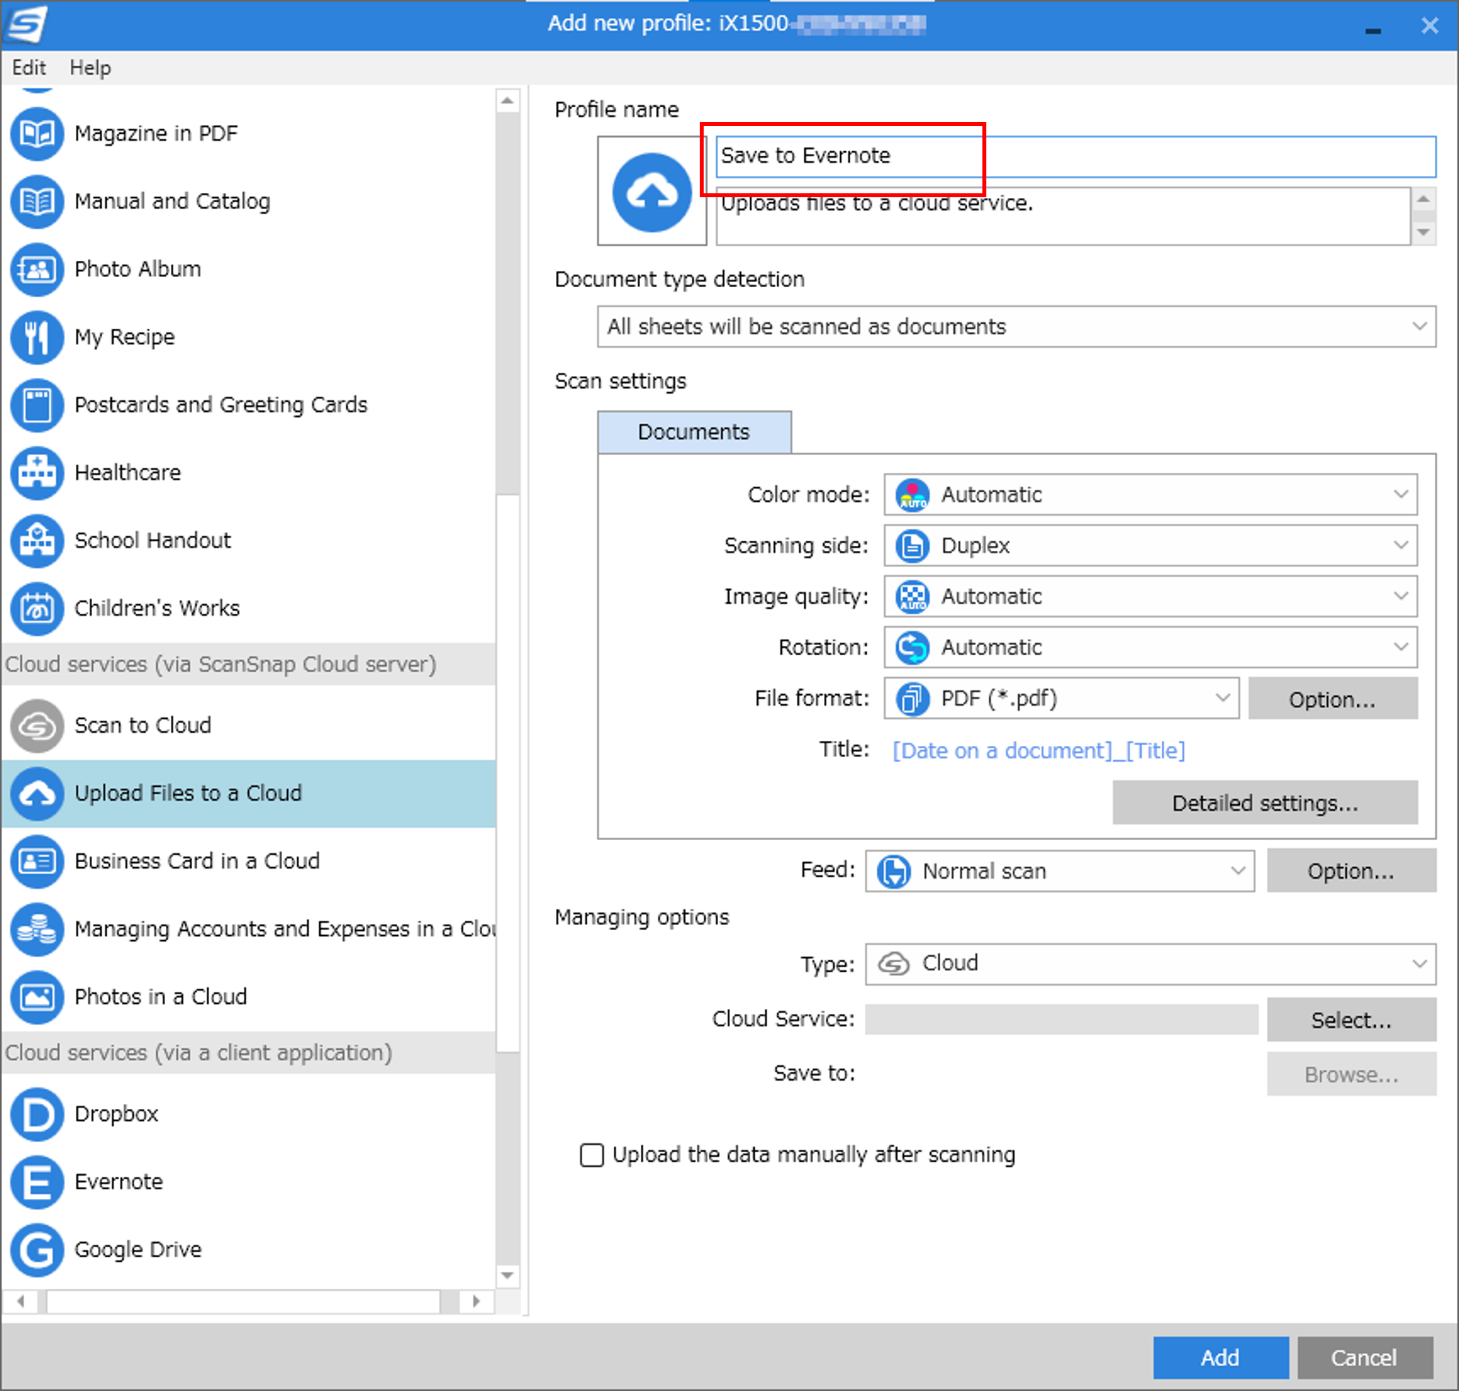Click the Color mode auto icon

(x=912, y=495)
